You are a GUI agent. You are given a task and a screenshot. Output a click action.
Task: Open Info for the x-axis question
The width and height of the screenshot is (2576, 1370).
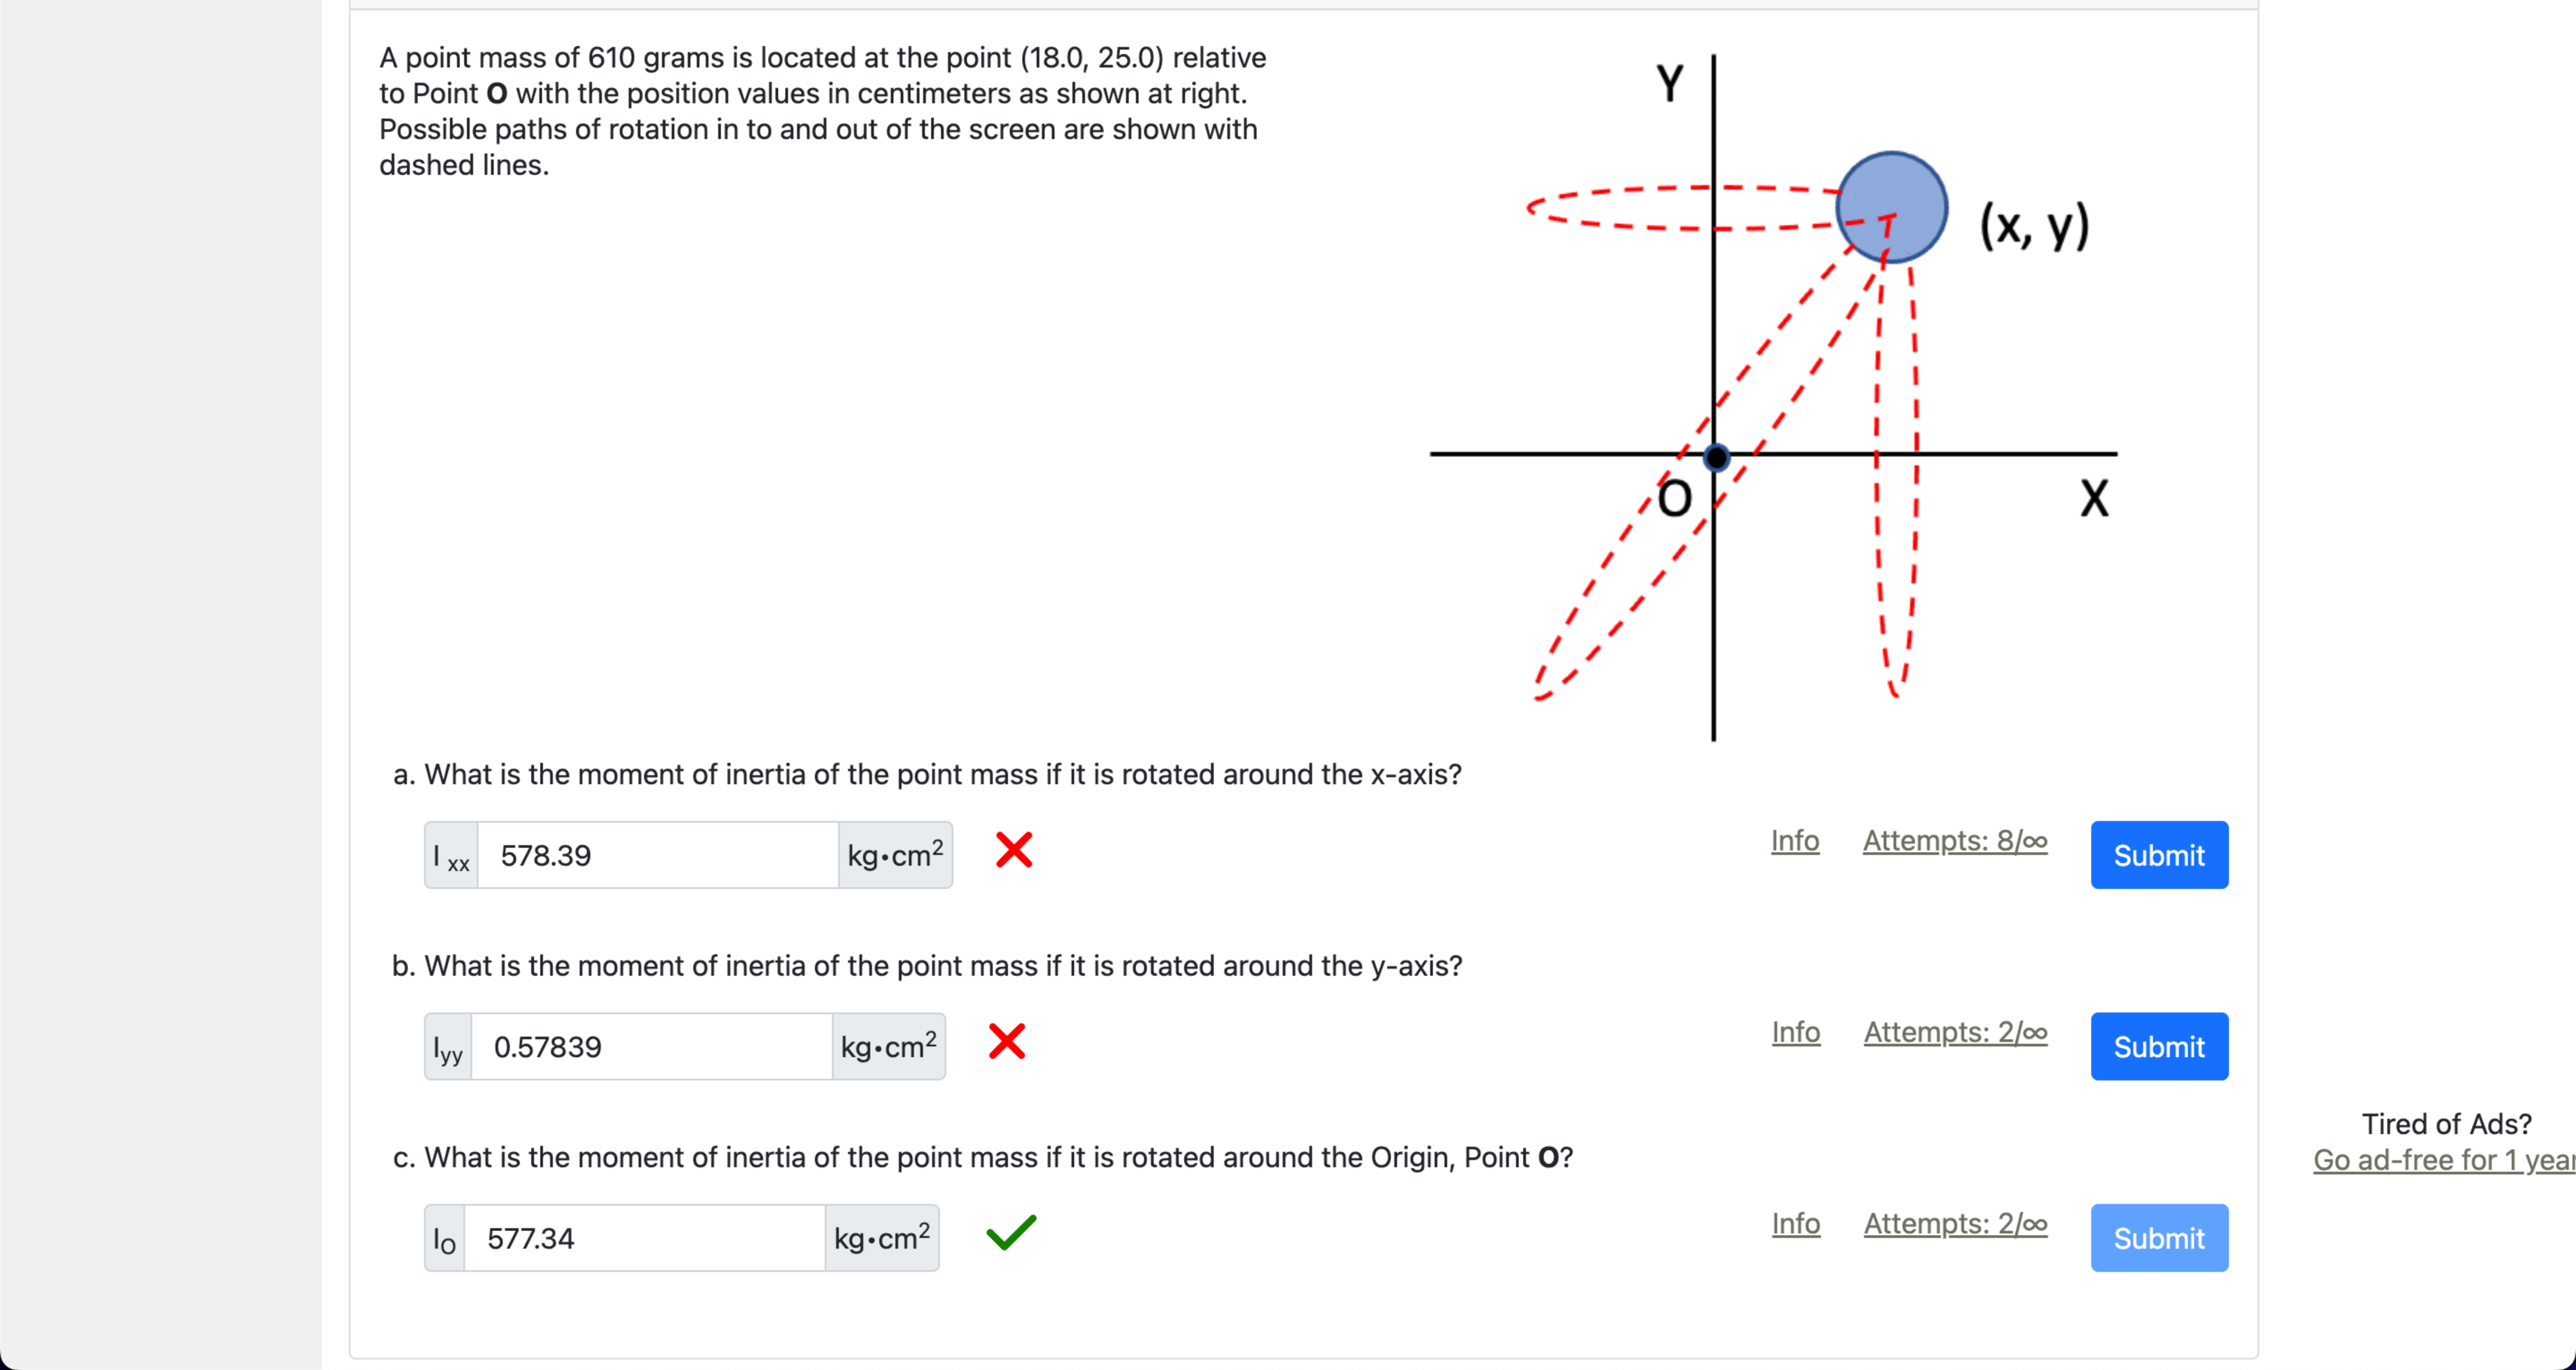1795,842
